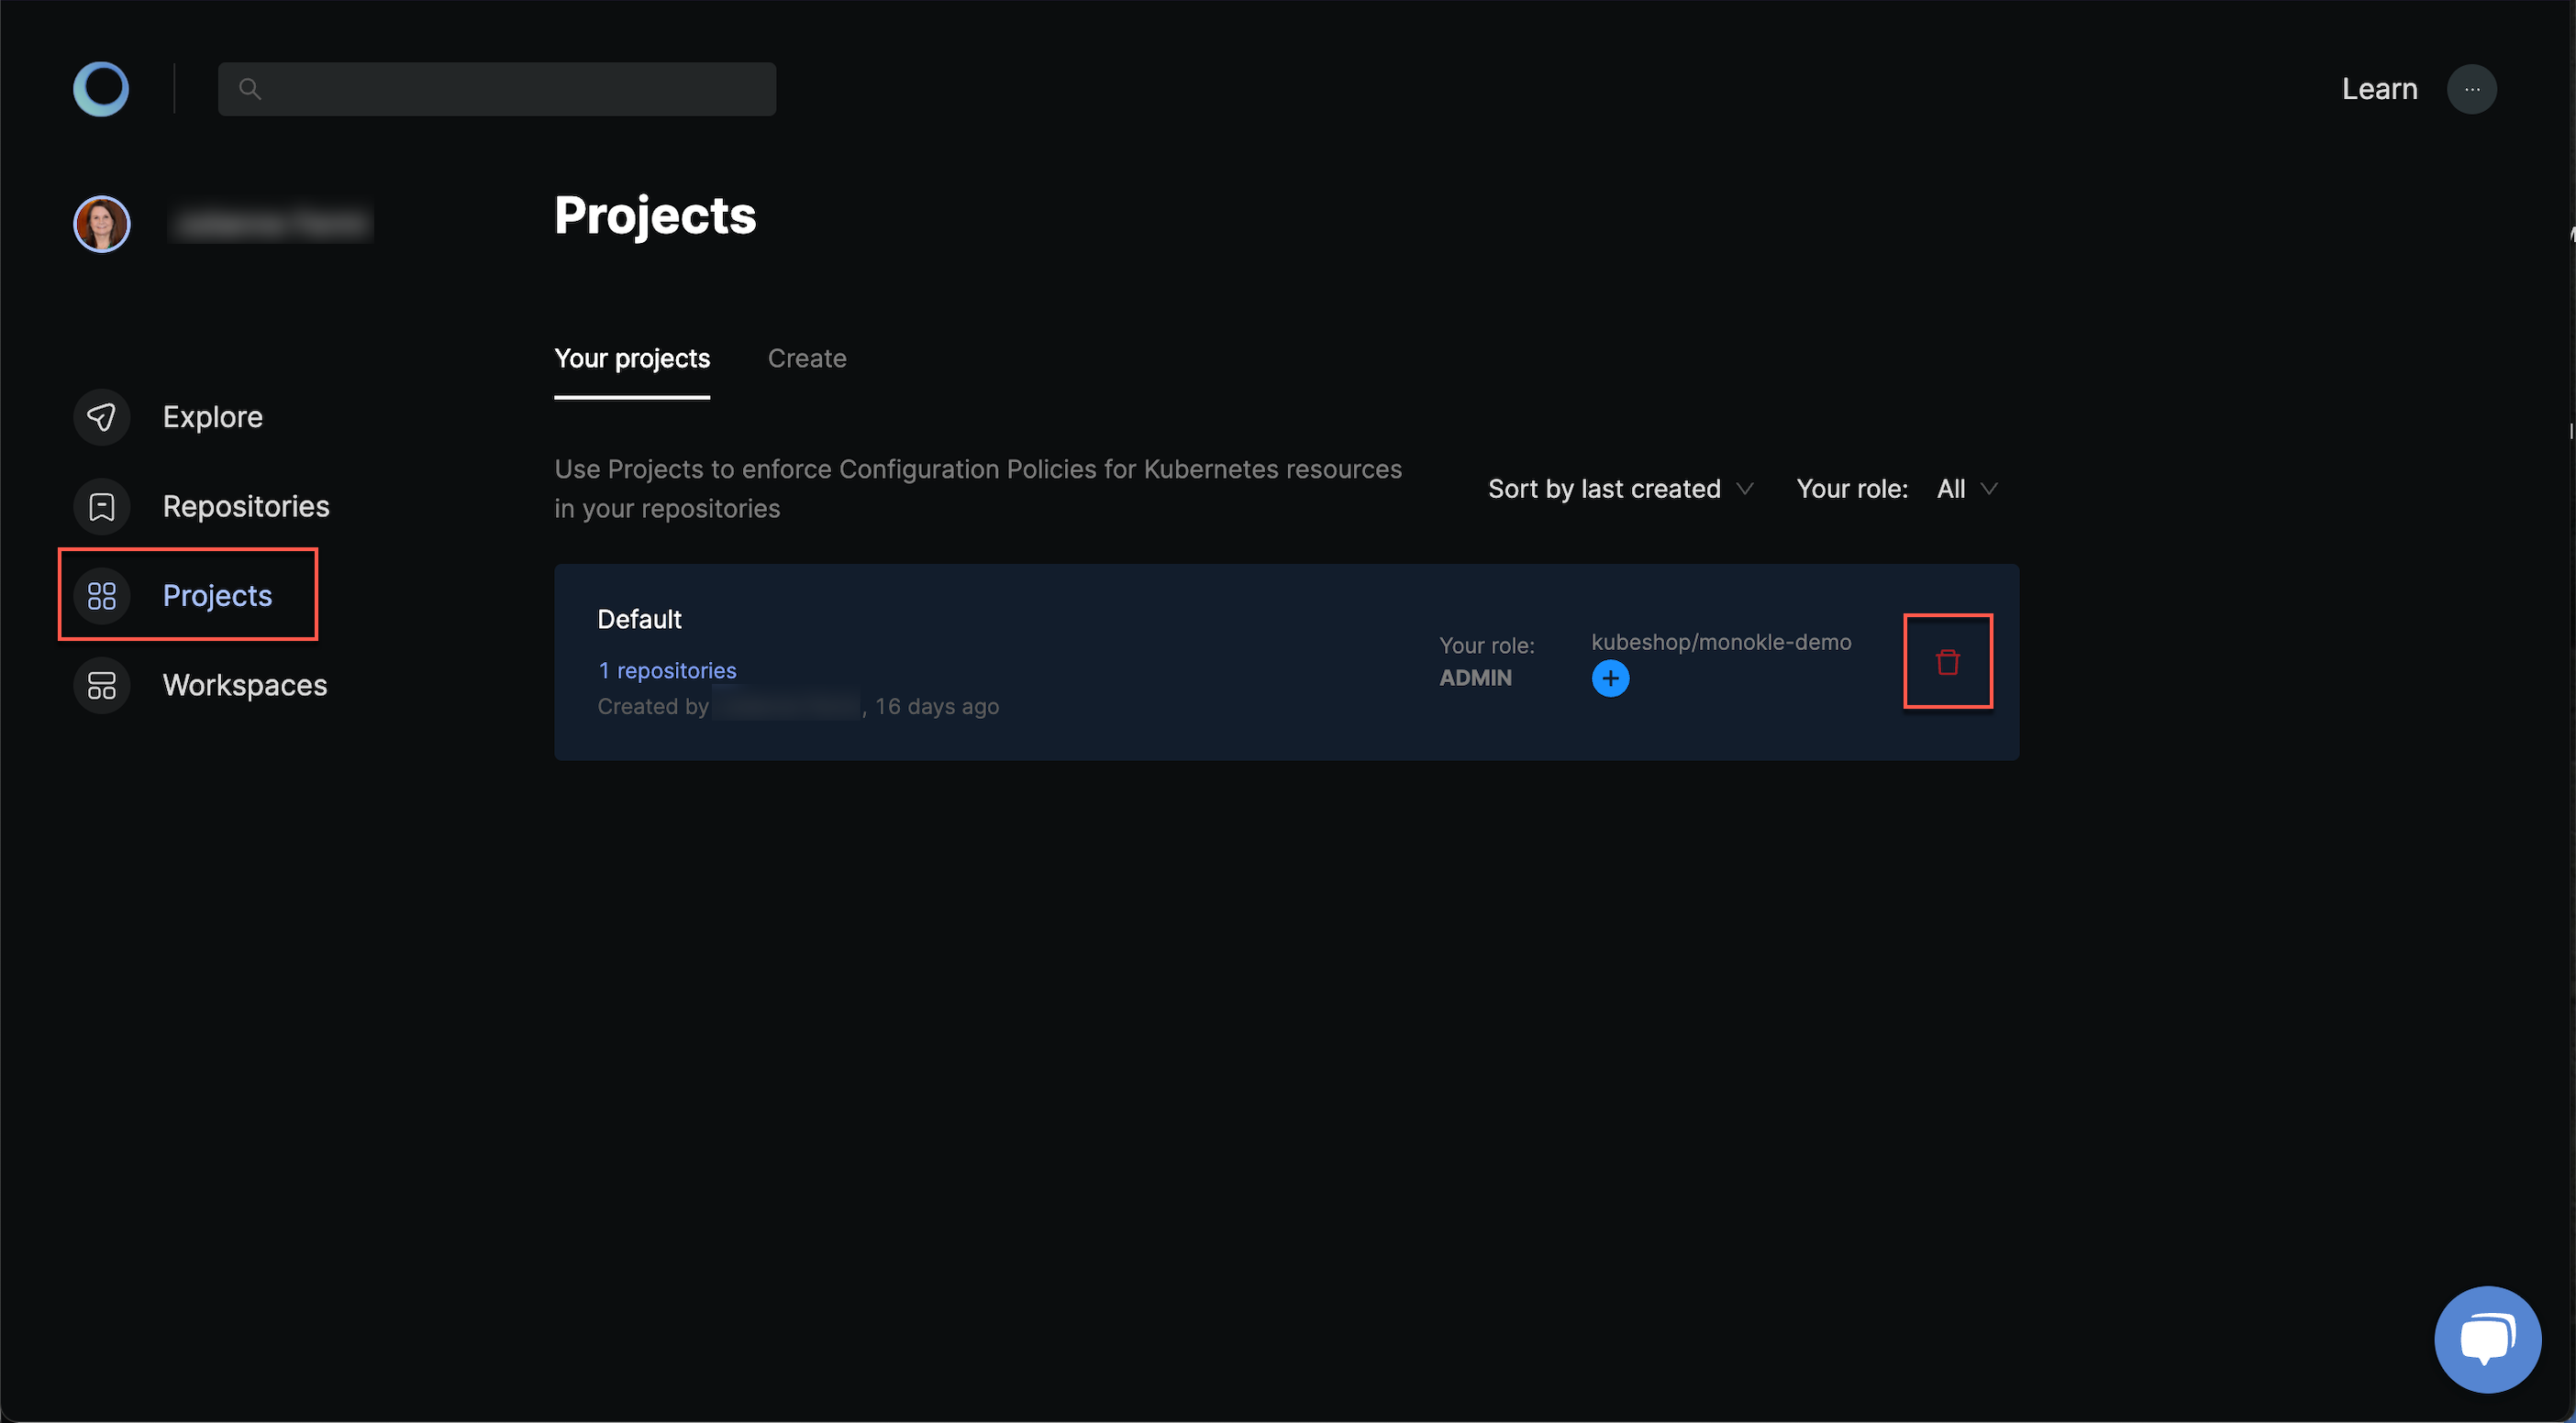Viewport: 2576px width, 1423px height.
Task: Click the Learn link in top navigation
Action: coord(2378,88)
